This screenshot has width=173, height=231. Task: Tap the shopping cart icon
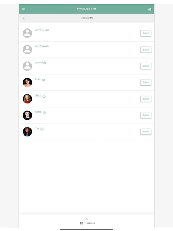tap(81, 223)
